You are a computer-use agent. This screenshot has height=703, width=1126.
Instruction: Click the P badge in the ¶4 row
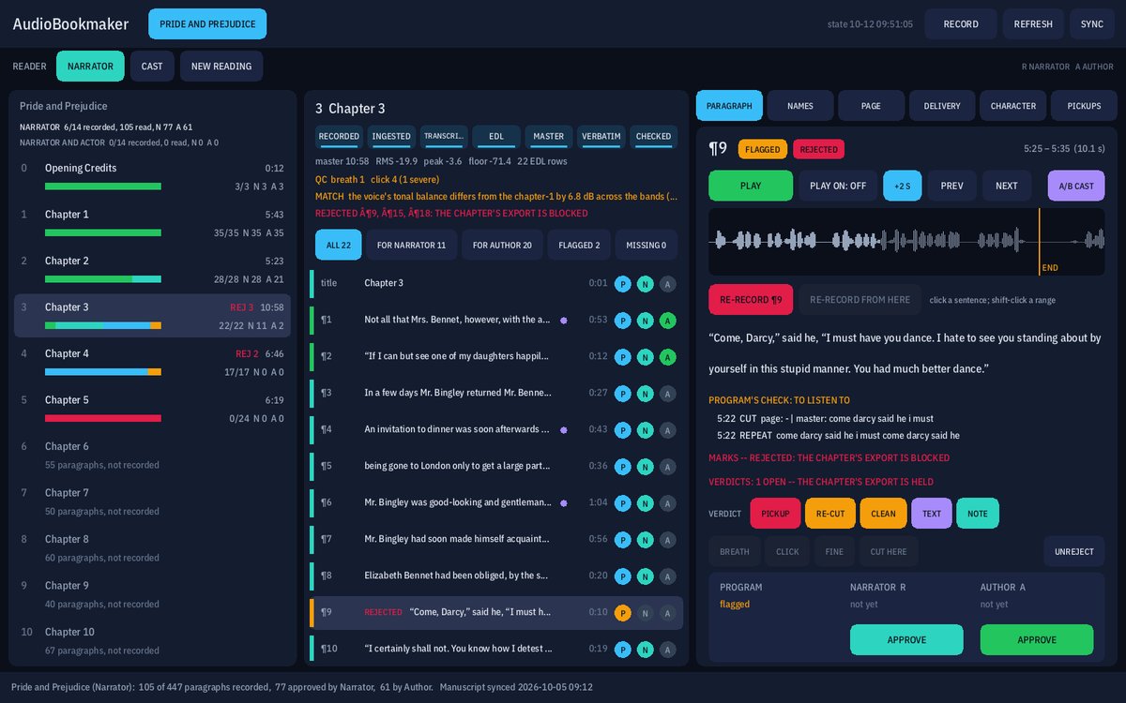click(x=623, y=429)
